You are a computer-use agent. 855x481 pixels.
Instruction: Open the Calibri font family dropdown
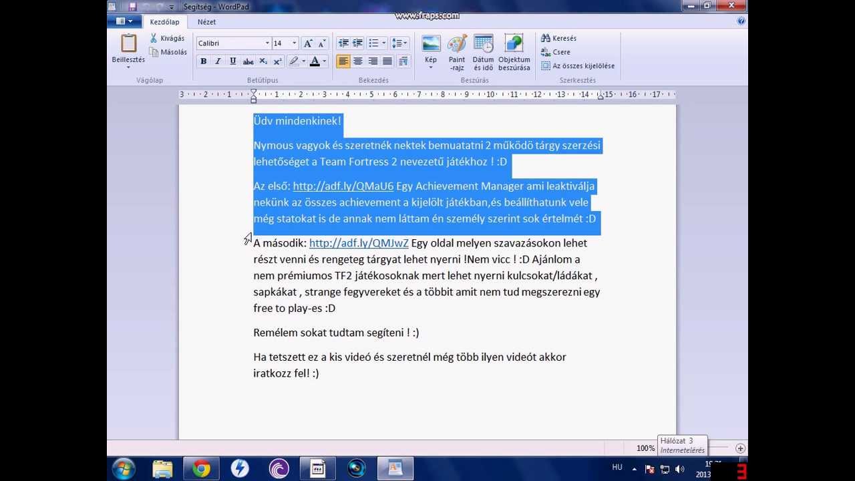click(267, 43)
